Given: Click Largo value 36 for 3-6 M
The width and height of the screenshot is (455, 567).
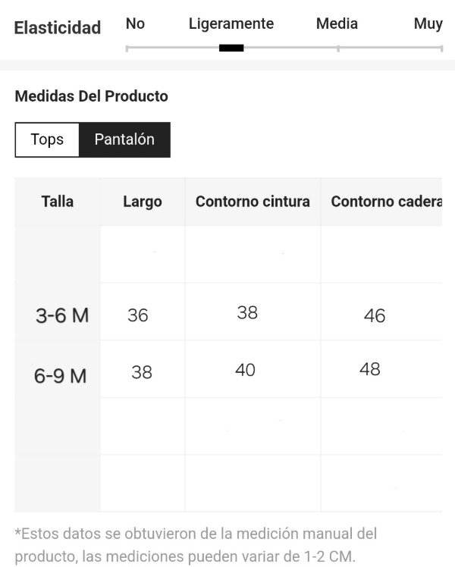Looking at the screenshot, I should [138, 315].
